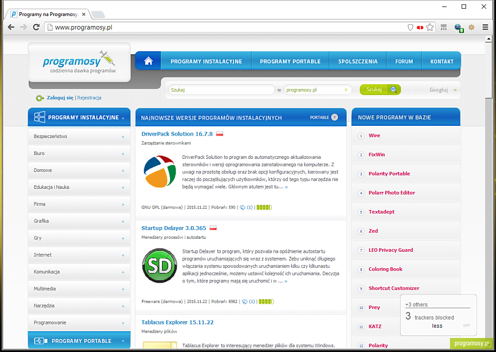The height and width of the screenshot is (352, 496).
Task: Open the globe extension with green badge
Action: 458,28
